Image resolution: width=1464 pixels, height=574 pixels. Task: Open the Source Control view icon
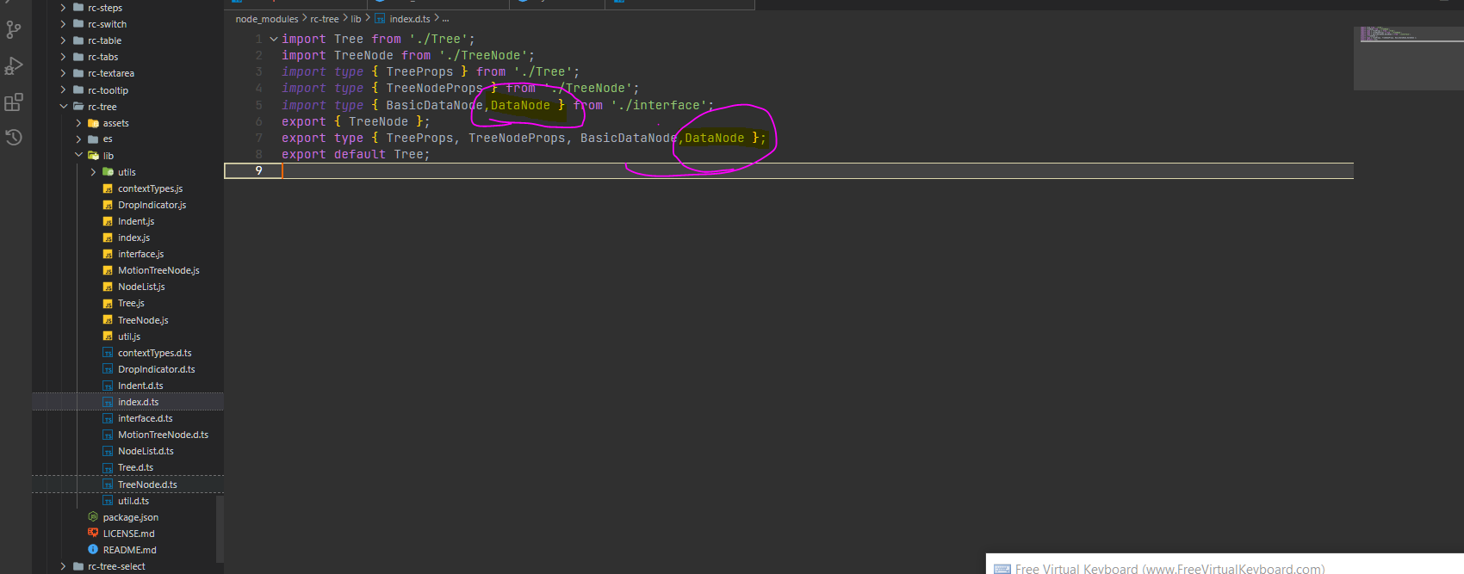click(x=14, y=30)
